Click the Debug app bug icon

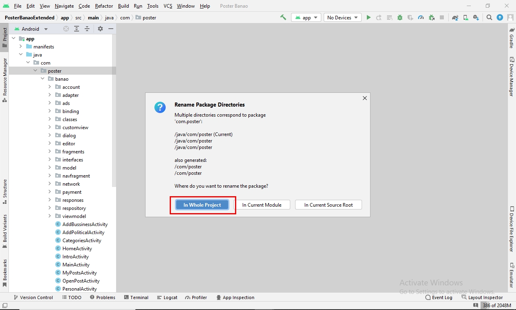pos(400,17)
